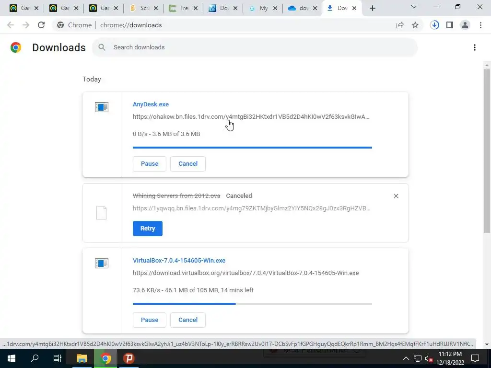Click the muted volume tray icon
The height and width of the screenshot is (368, 491).
(429, 358)
